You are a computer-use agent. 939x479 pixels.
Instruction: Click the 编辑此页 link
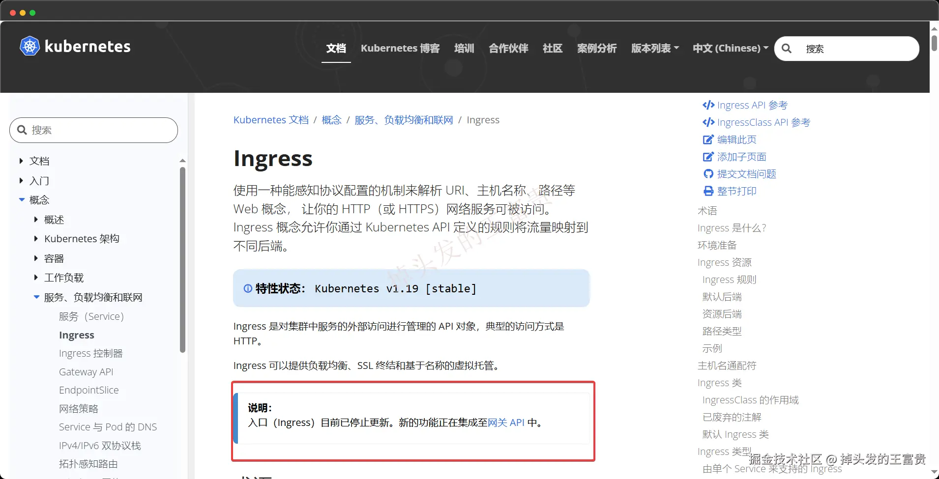737,140
